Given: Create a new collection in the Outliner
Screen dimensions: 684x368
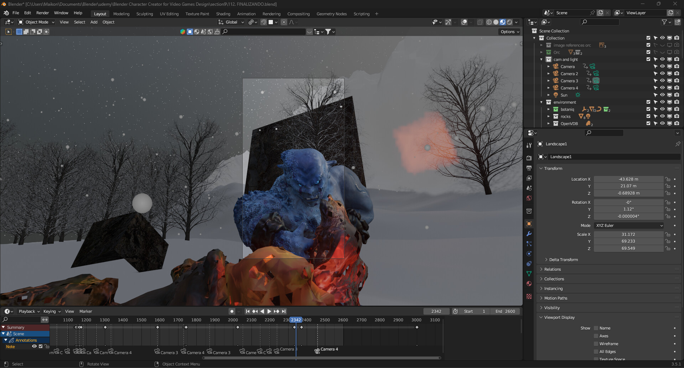Looking at the screenshot, I should (x=677, y=22).
